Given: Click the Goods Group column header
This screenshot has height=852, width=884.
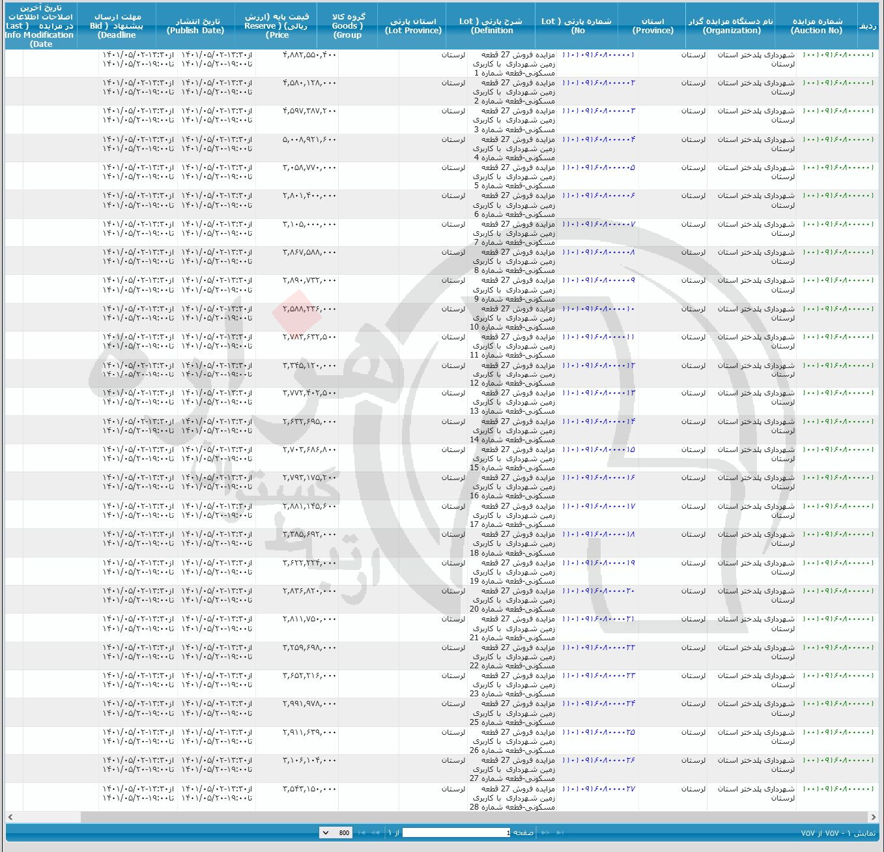Looking at the screenshot, I should click(348, 25).
